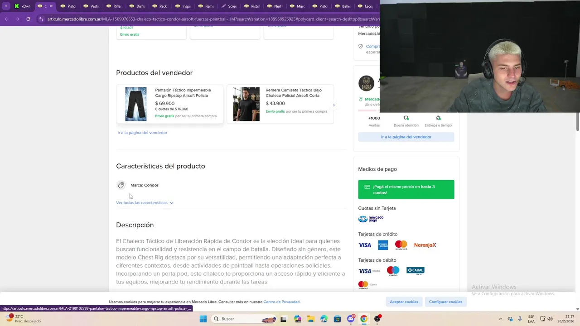Screen dimensions: 580x326
Task: Click the Alpha Force seller logo
Action: 366,83
